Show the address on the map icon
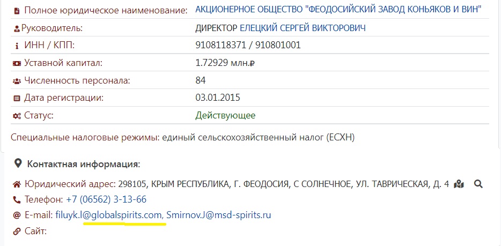 click(459, 184)
